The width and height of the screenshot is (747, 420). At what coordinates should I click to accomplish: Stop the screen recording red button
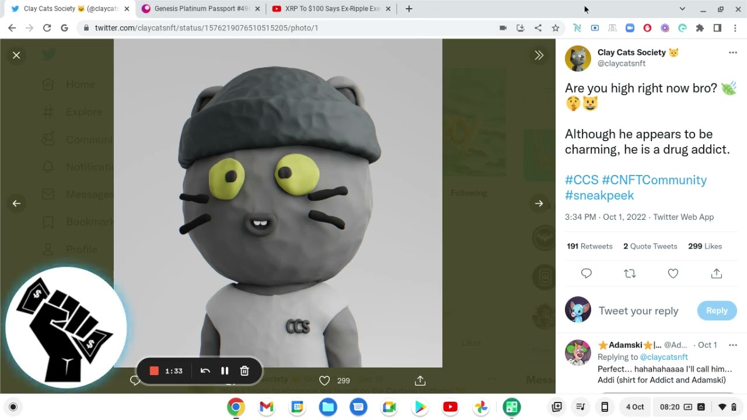[154, 371]
